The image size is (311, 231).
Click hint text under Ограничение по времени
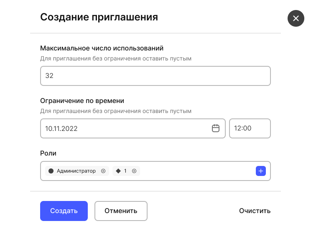116,111
